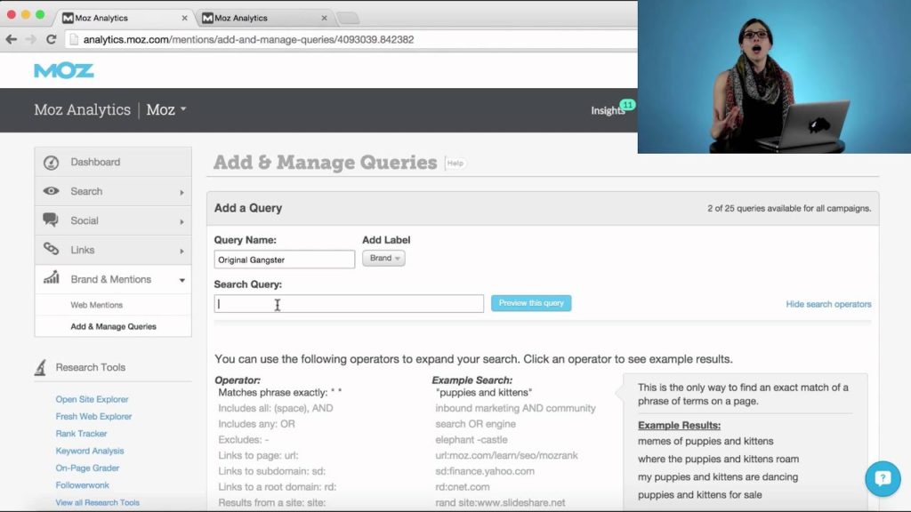Image resolution: width=911 pixels, height=512 pixels.
Task: Select the 'Includes any: OR' operator
Action: 256,424
